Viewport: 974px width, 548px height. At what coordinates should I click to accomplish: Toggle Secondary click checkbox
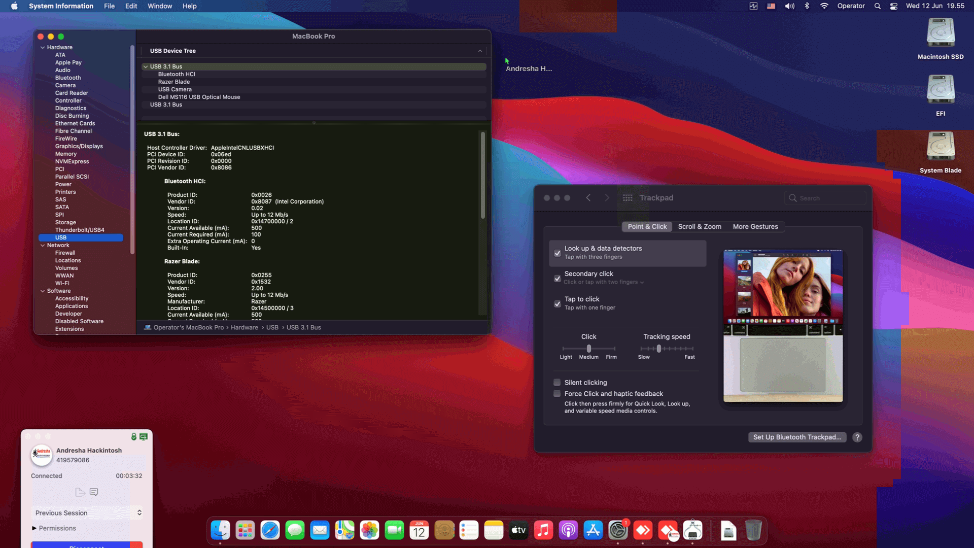(x=558, y=278)
